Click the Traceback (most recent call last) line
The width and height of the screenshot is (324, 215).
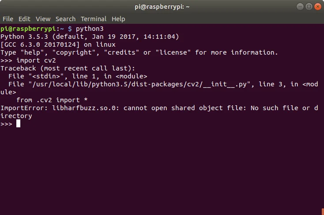point(68,68)
